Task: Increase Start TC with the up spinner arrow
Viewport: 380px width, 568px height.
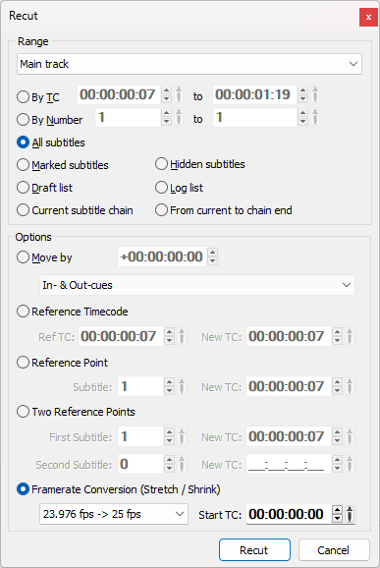Action: pyautogui.click(x=337, y=510)
